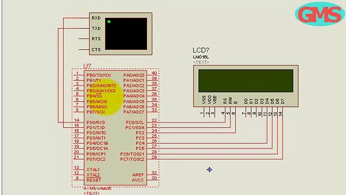
Task: Click the LM016L part name text
Action: click(x=201, y=57)
